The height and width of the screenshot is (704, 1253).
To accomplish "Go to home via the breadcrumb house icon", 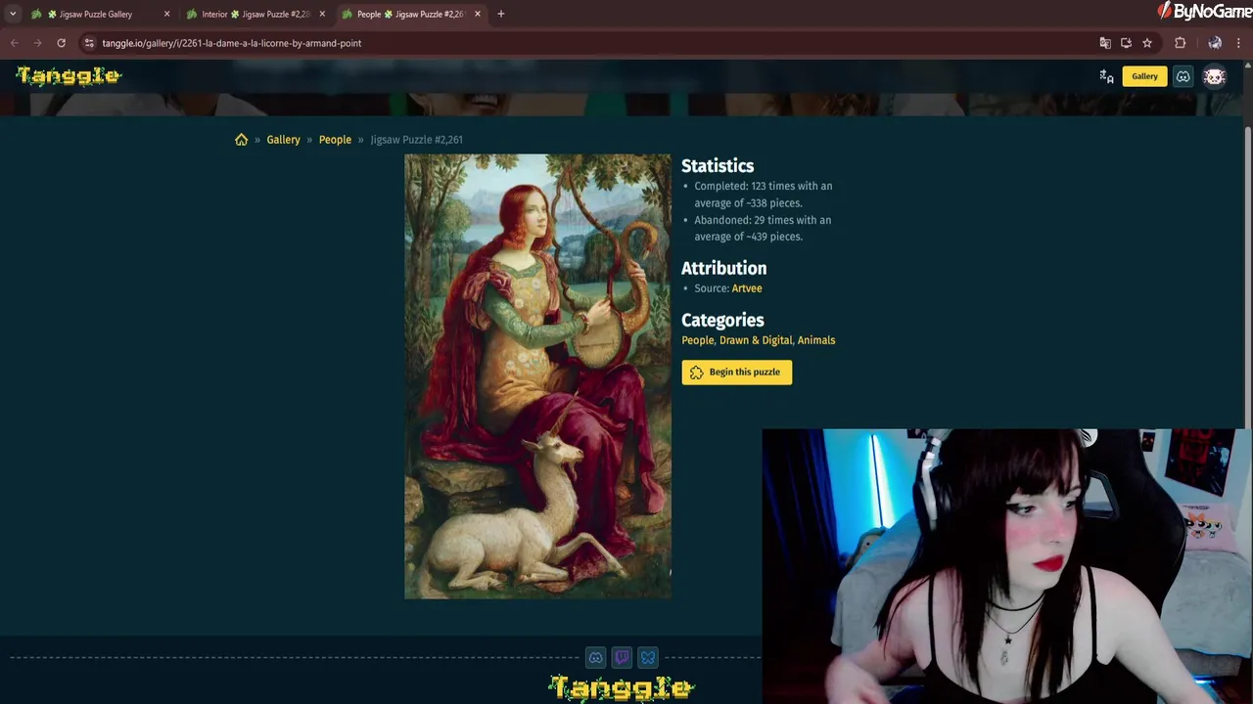I will 241,140.
